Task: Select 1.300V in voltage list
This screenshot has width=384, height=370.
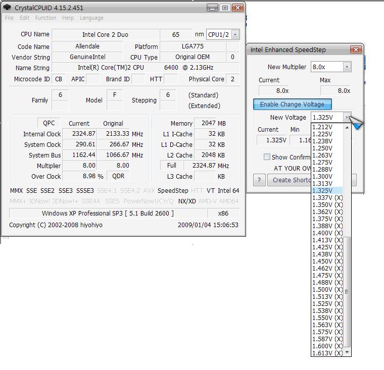Action: pos(327,177)
